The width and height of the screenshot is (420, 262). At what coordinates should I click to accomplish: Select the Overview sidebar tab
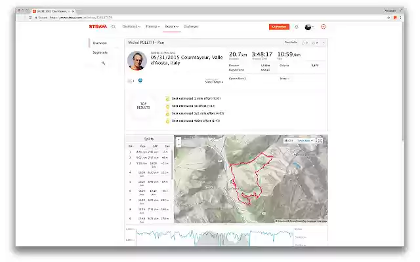100,43
